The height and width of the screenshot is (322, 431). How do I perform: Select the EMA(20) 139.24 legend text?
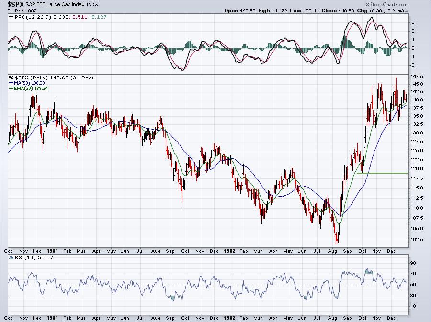(x=33, y=89)
